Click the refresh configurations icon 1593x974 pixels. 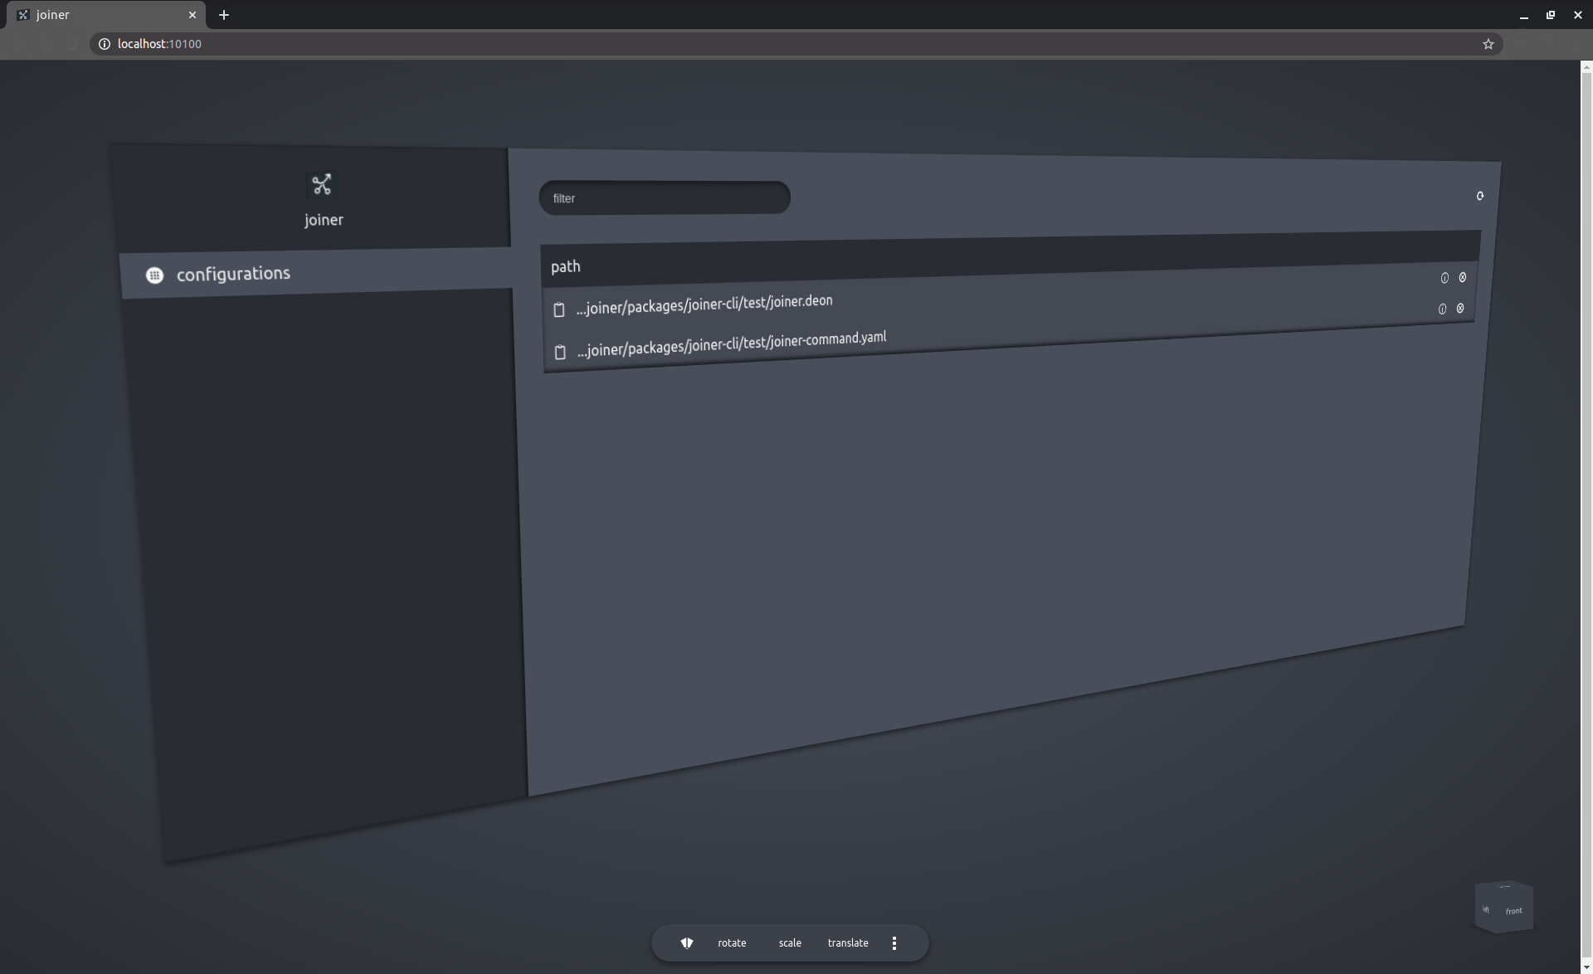[x=1479, y=196]
